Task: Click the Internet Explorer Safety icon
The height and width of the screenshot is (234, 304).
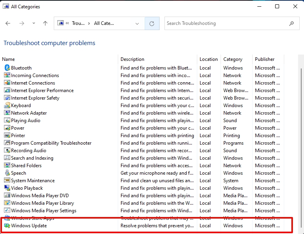Action: [7, 98]
